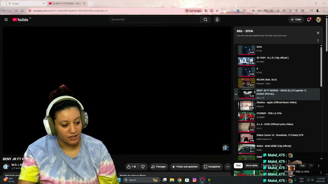
Task: Translate this page icon in address bar
Action: tap(206, 11)
